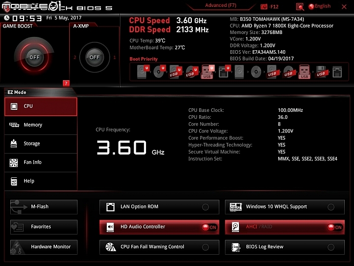This screenshot has width=354, height=266.
Task: Select legacy hard disk boot device without badge
Action: [x=239, y=72]
